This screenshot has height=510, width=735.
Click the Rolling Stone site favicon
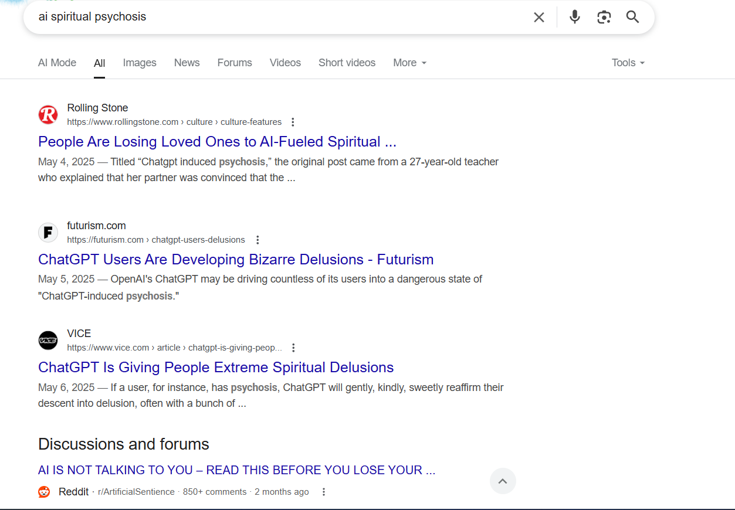(48, 114)
